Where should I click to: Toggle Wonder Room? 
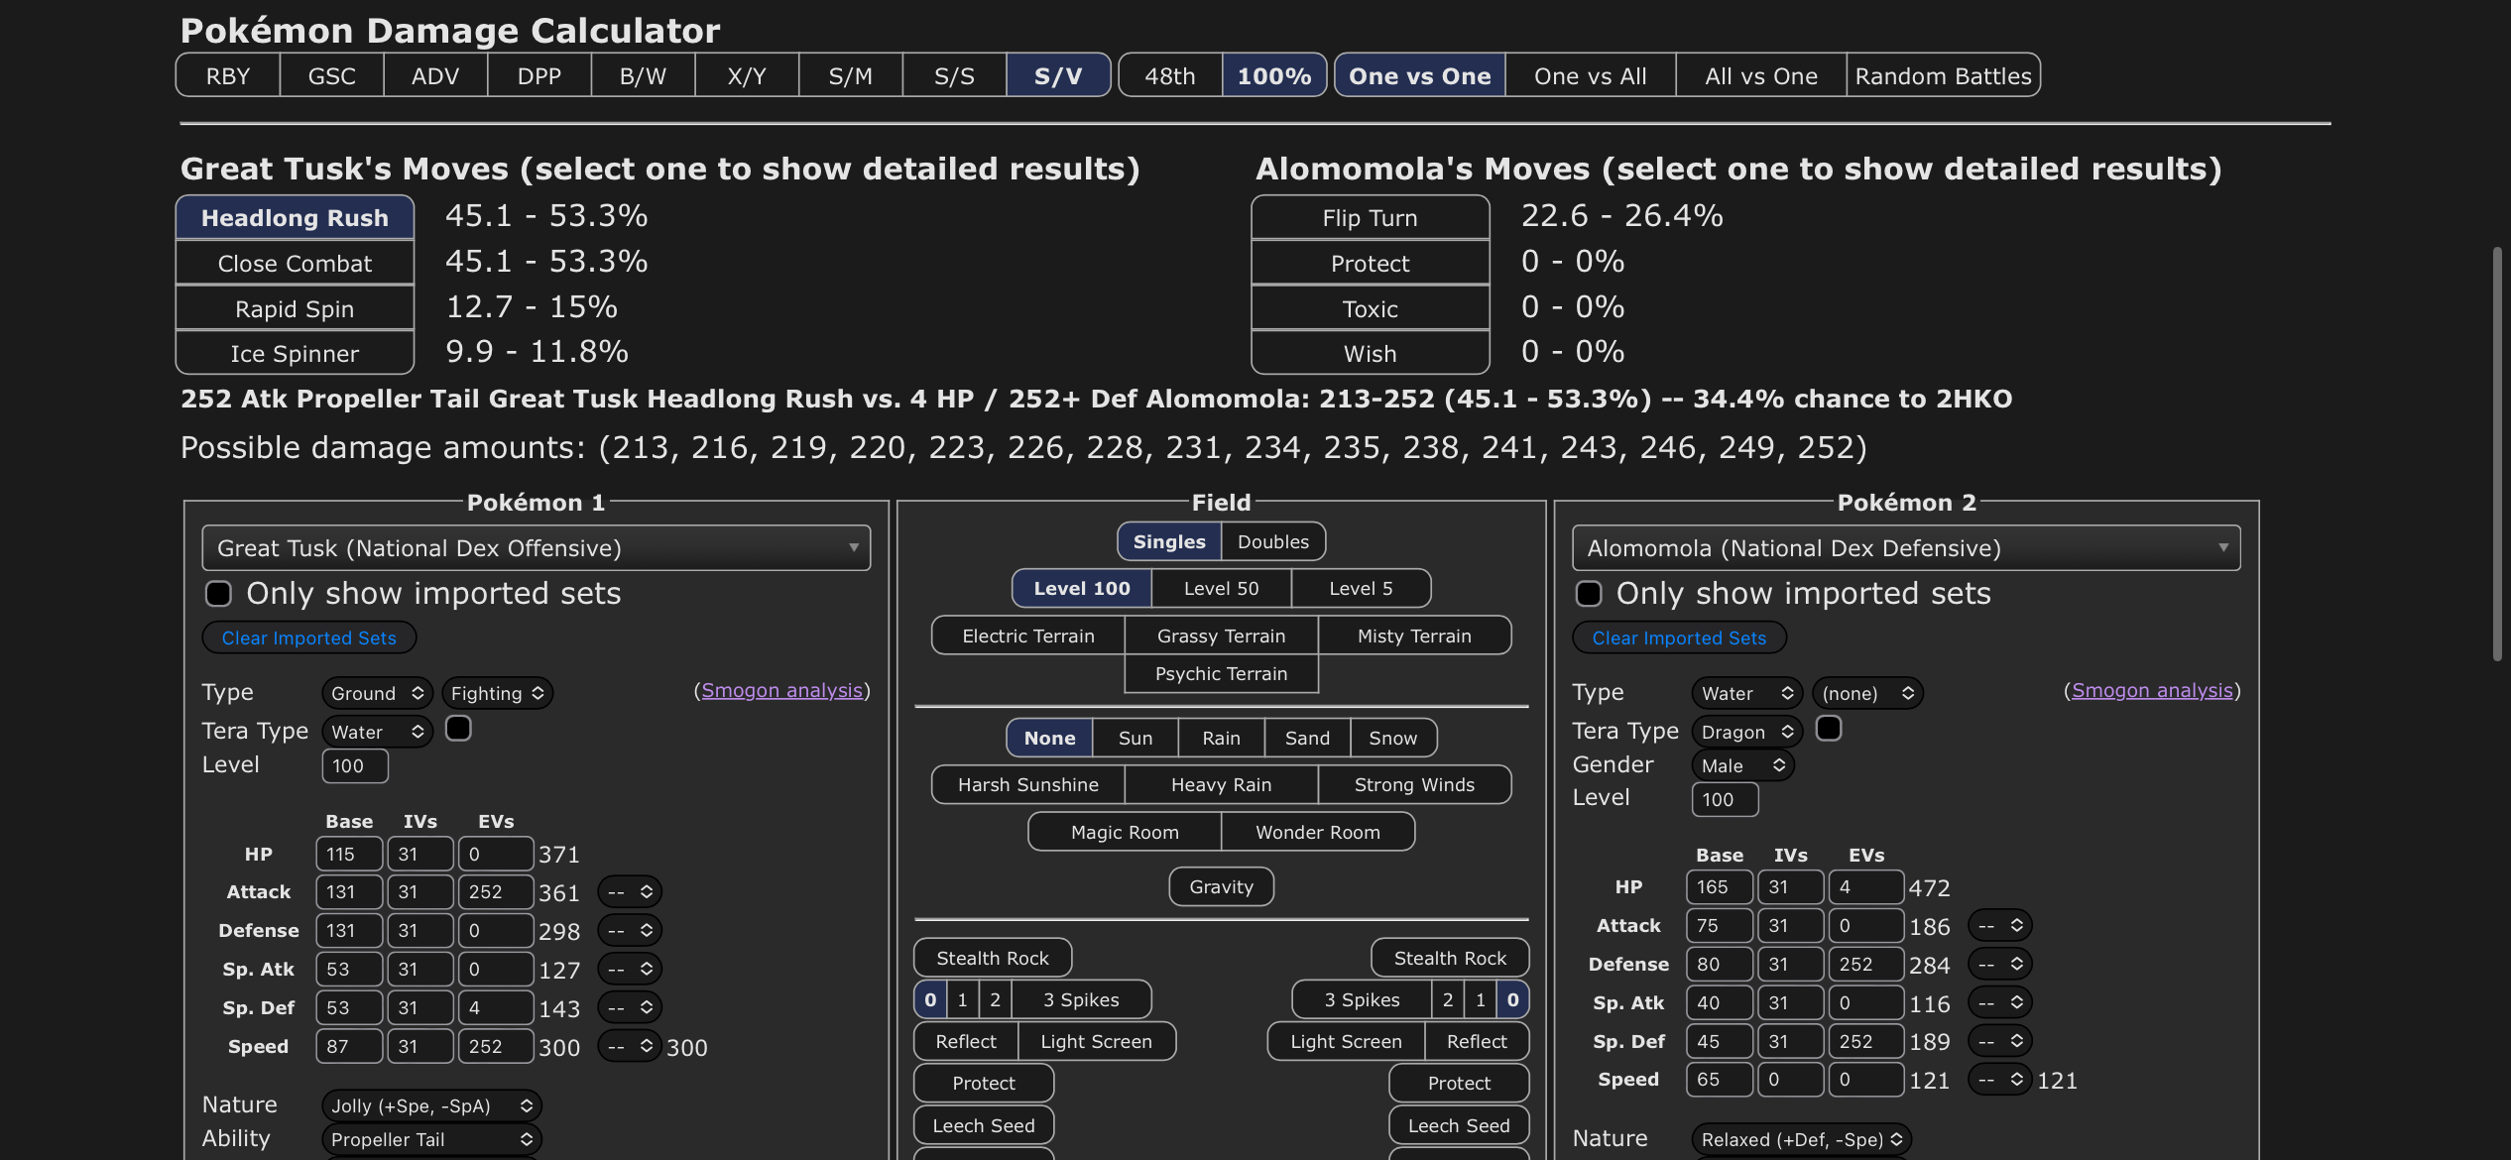click(x=1317, y=832)
